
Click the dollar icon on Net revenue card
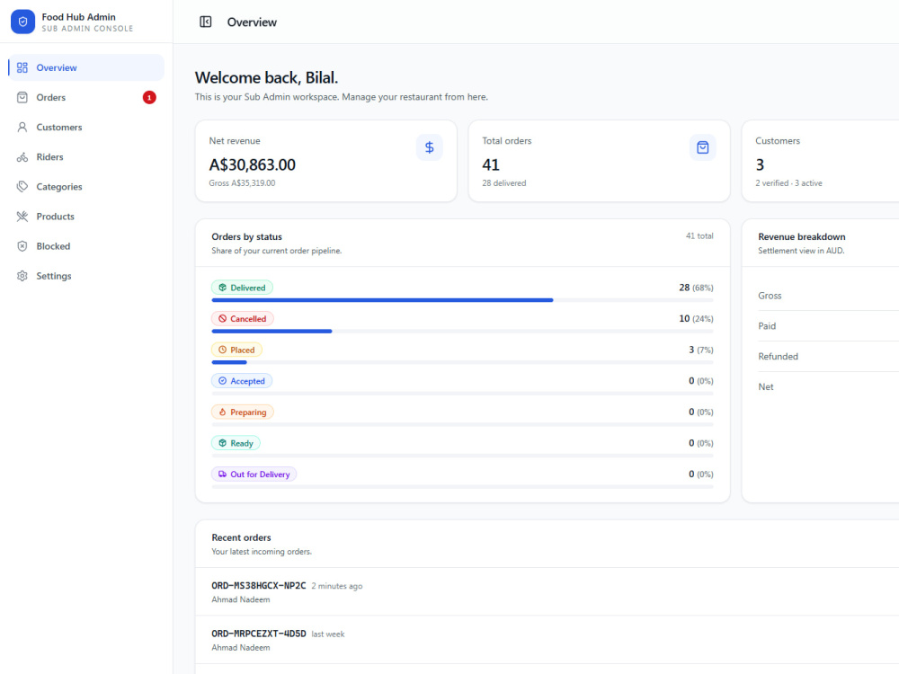[430, 147]
